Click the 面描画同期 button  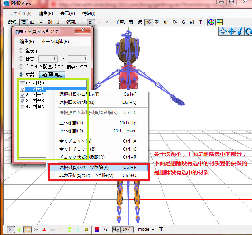[52, 75]
